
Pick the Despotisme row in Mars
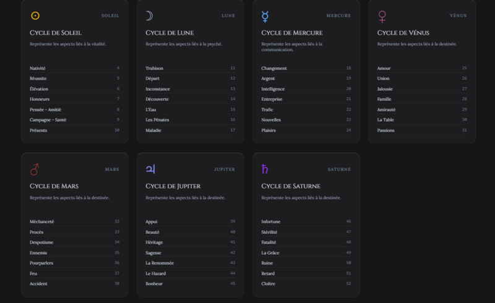[74, 242]
